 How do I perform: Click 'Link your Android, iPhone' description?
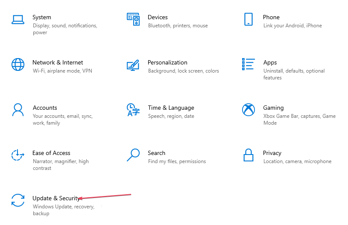click(292, 26)
